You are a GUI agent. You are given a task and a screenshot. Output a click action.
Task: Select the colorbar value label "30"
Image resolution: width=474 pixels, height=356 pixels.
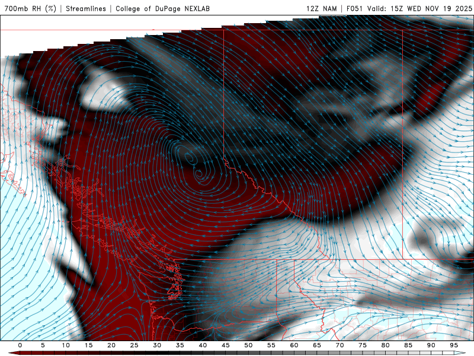click(157, 345)
